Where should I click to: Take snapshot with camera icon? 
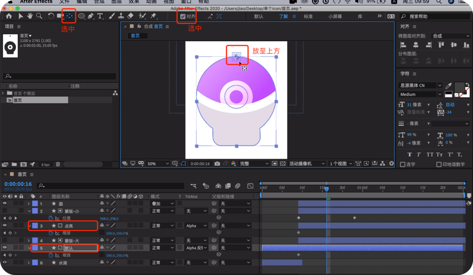[x=217, y=164]
